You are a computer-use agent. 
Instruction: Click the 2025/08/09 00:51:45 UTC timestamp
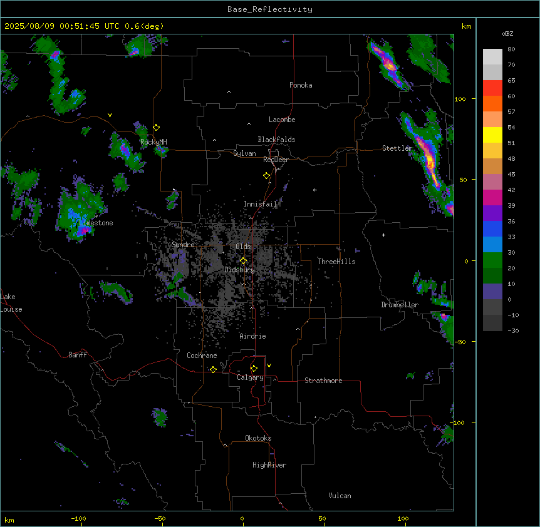pyautogui.click(x=62, y=26)
